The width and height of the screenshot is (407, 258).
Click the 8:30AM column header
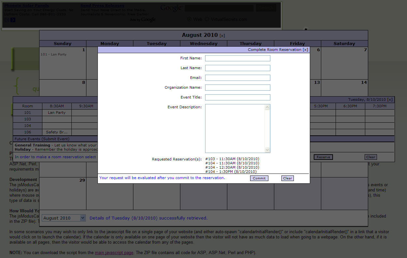pos(57,106)
